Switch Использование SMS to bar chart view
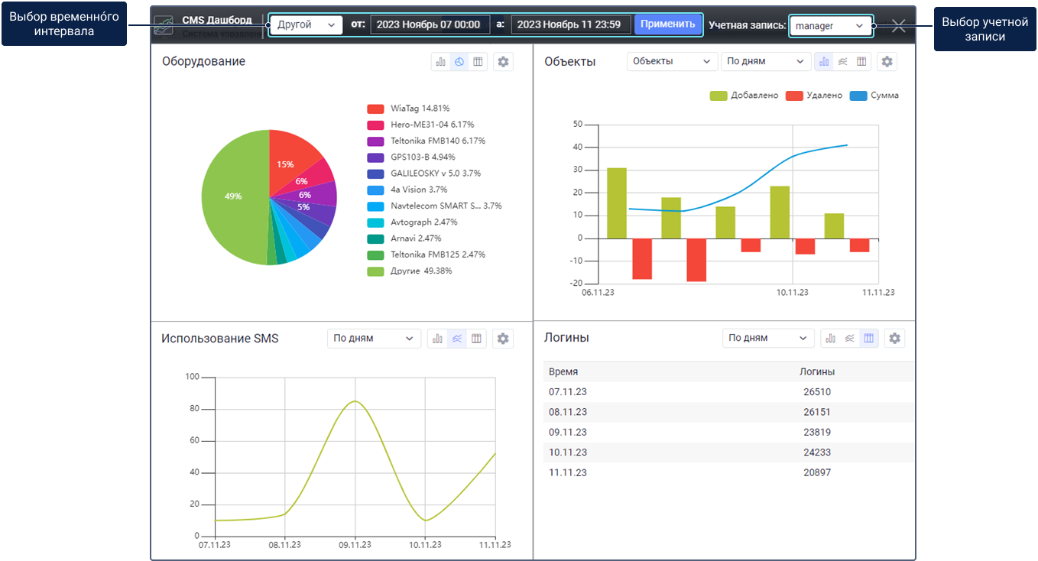The image size is (1038, 561). point(438,339)
